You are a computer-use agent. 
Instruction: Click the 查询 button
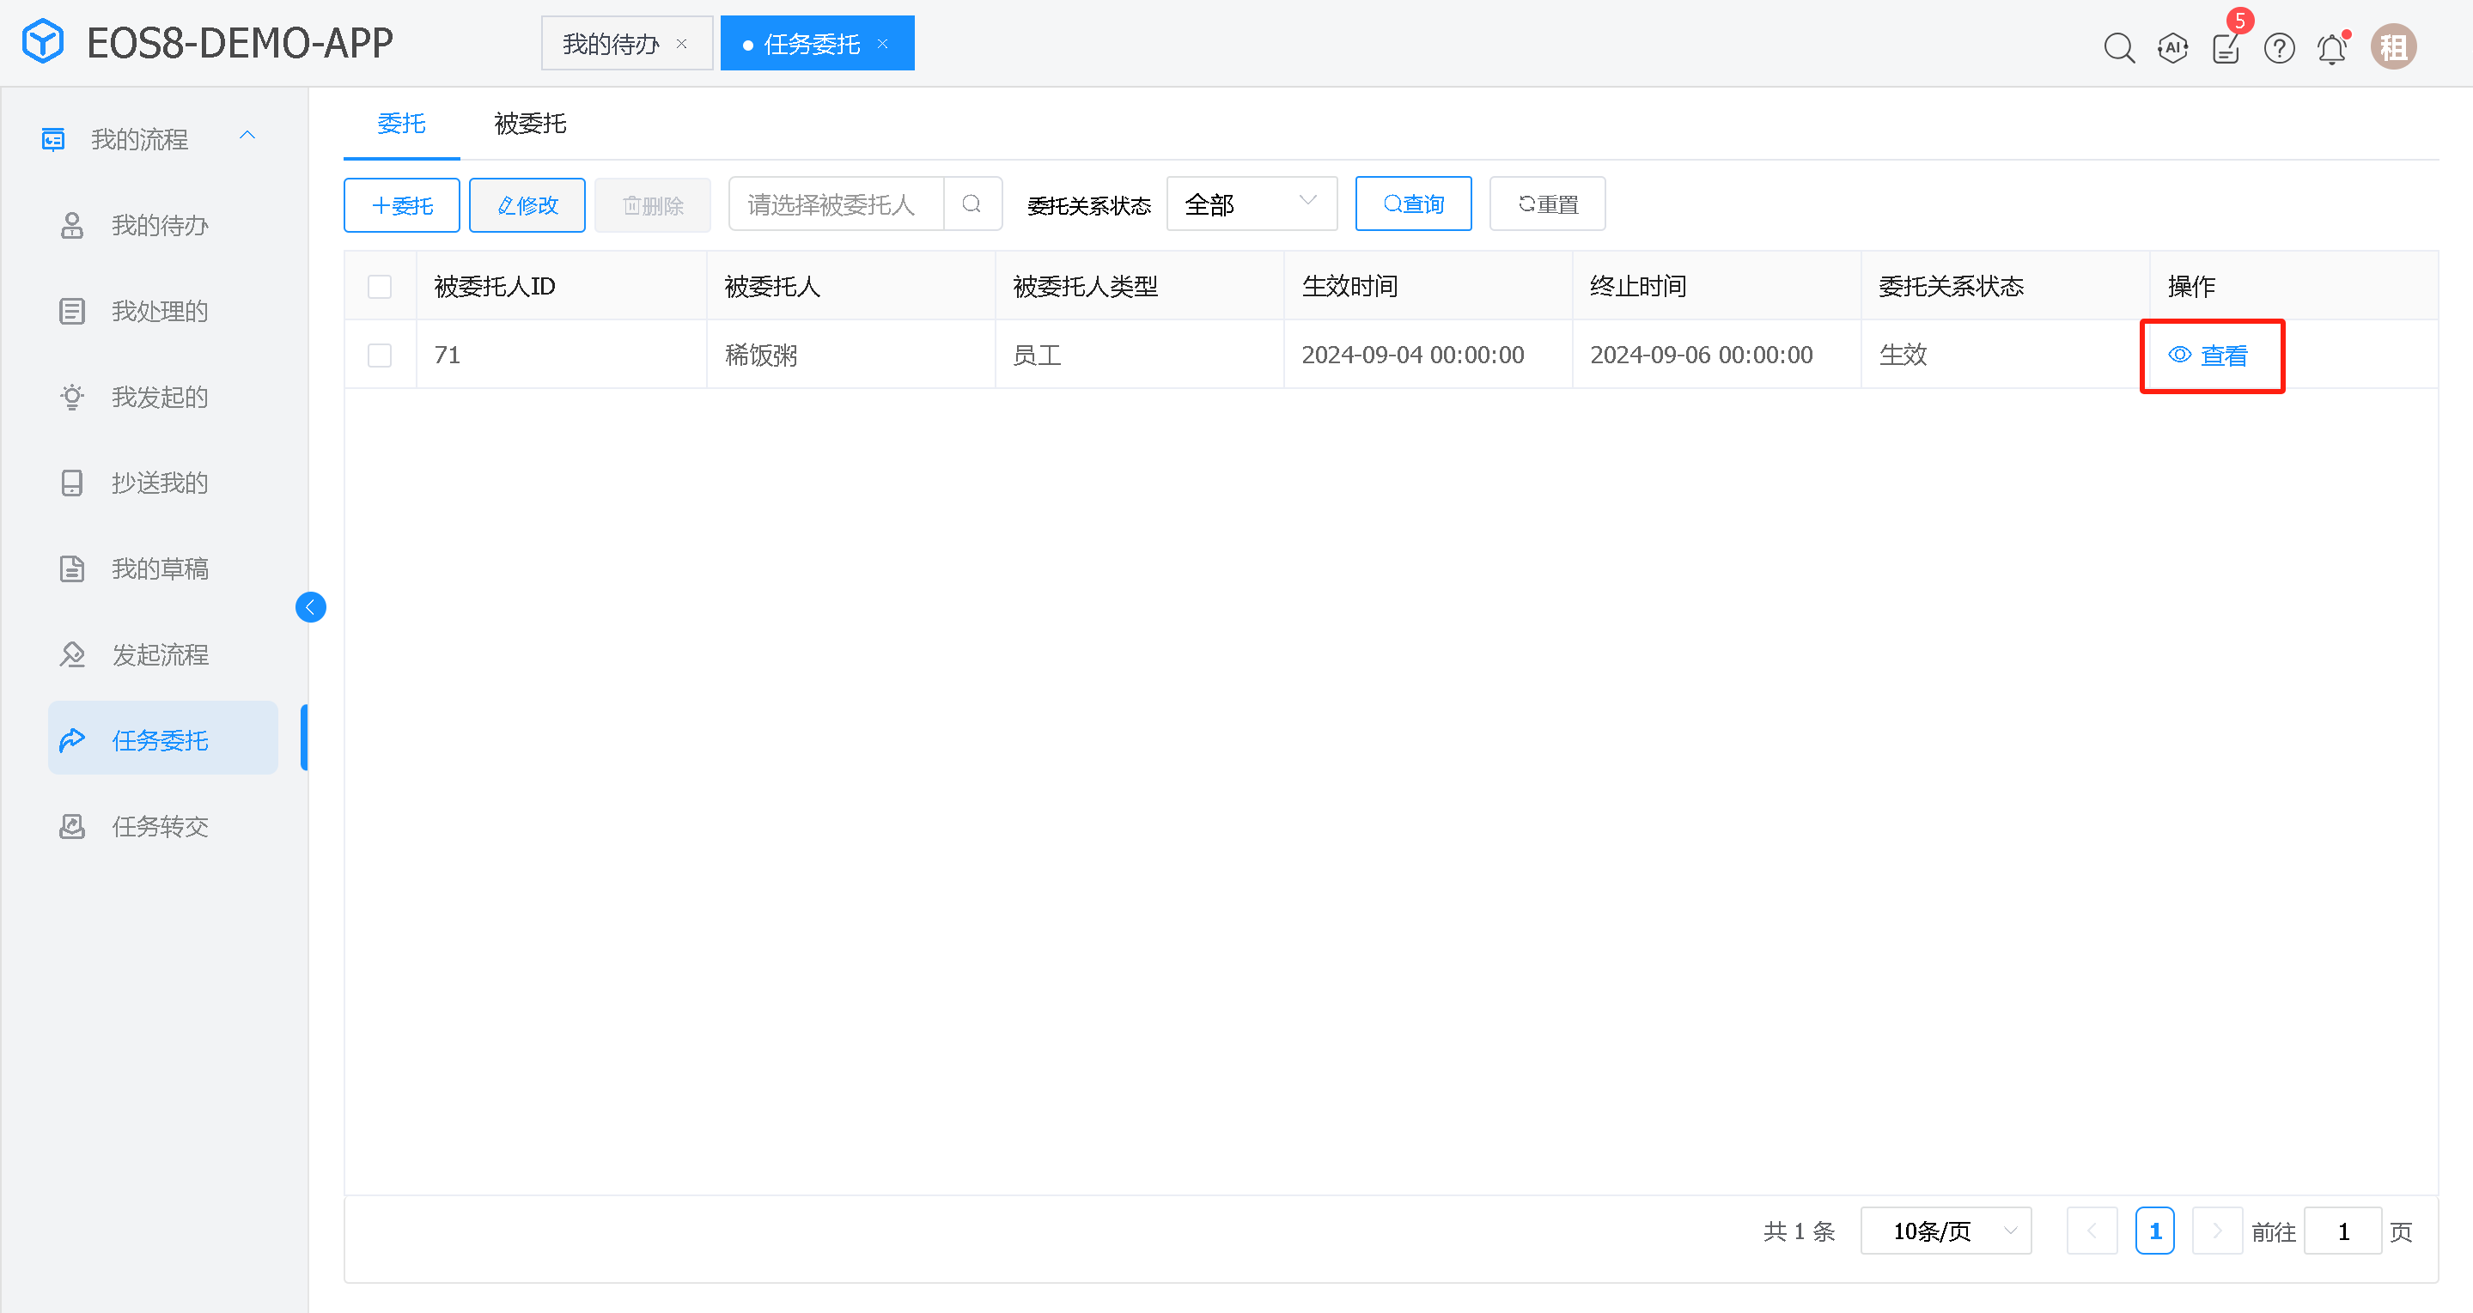(x=1412, y=204)
